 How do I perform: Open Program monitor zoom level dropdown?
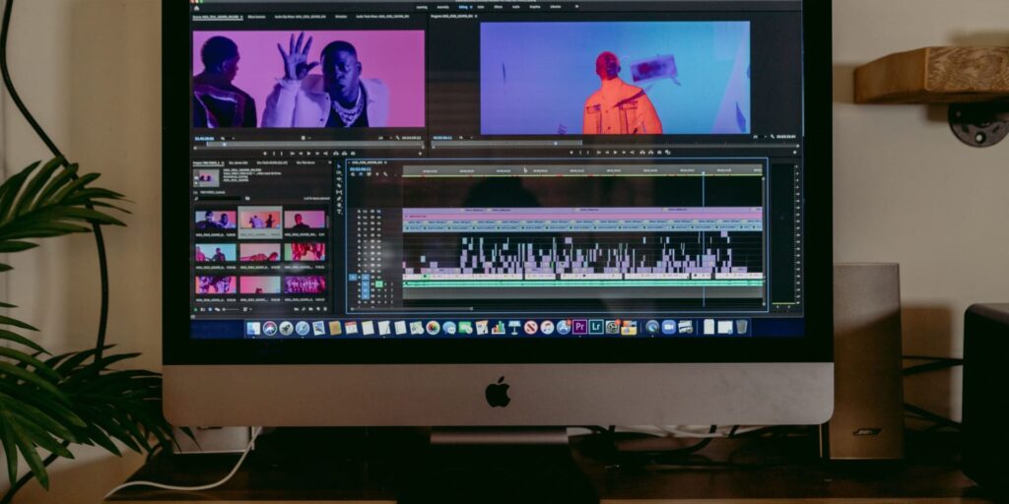(466, 138)
